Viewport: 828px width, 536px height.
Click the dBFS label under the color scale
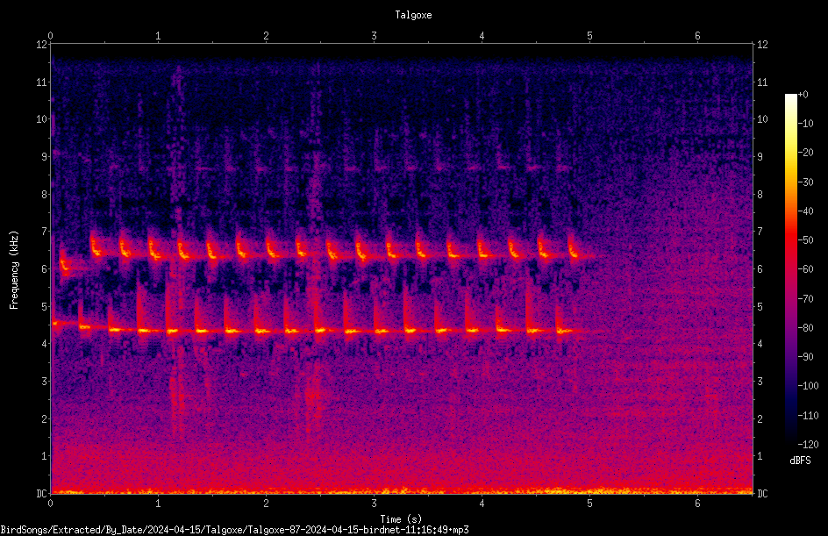tap(800, 461)
